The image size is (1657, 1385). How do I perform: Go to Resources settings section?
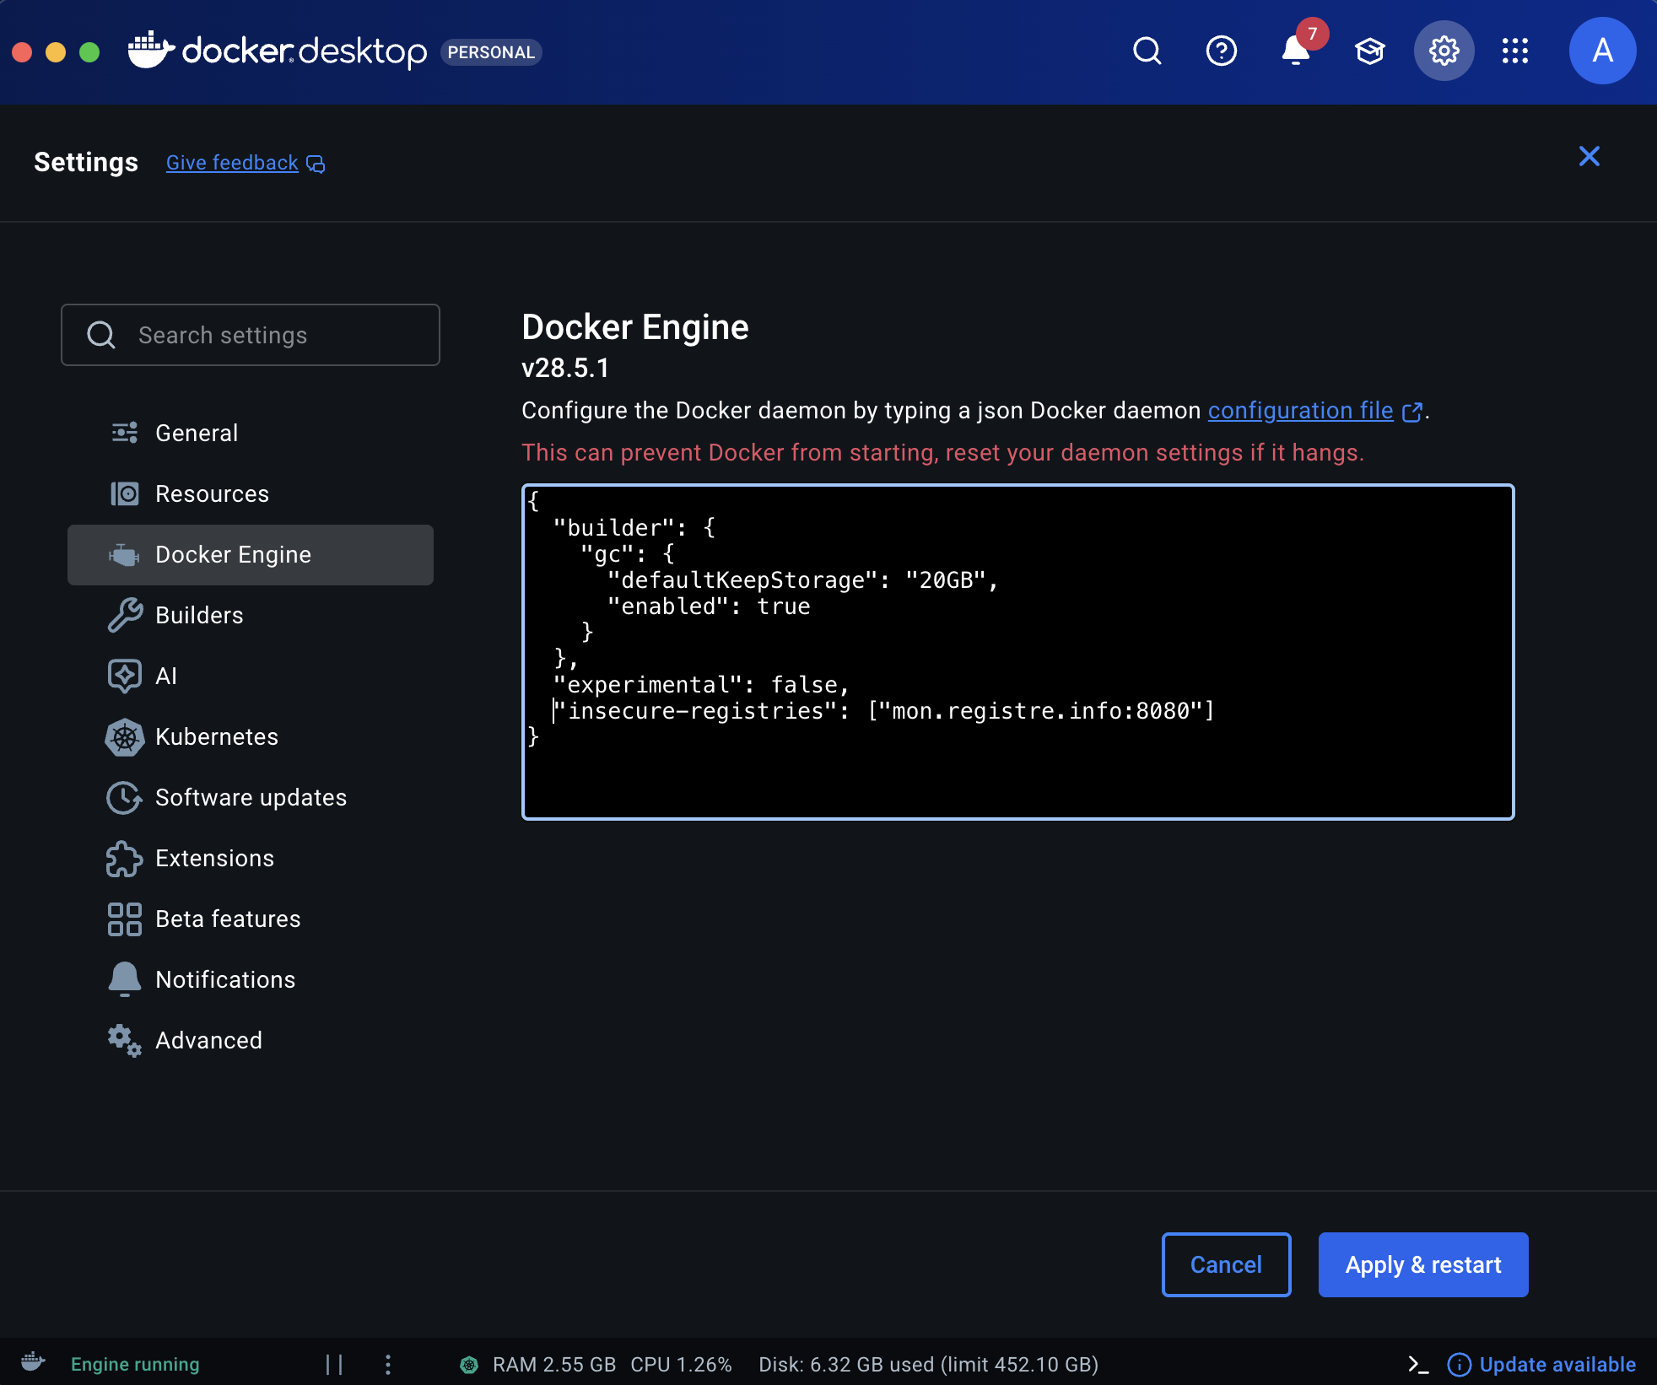(212, 493)
